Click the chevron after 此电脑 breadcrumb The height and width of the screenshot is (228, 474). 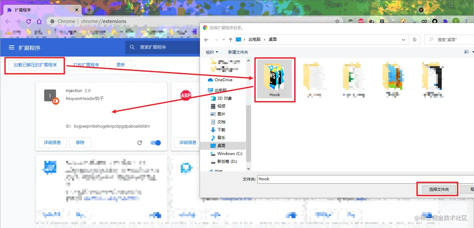tap(265, 39)
